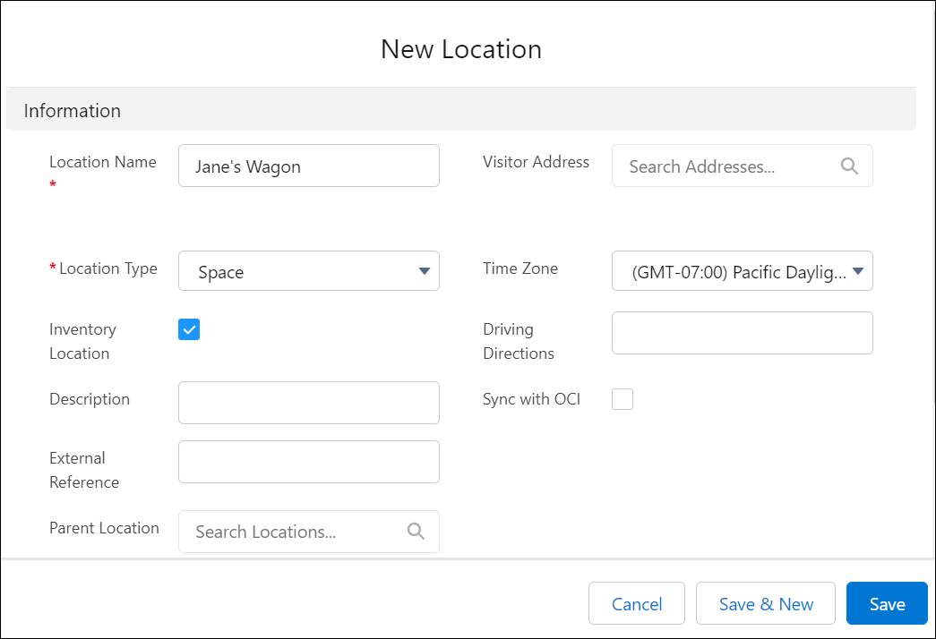Open the Location Type dropdown
Image resolution: width=936 pixels, height=639 pixels.
[x=309, y=271]
